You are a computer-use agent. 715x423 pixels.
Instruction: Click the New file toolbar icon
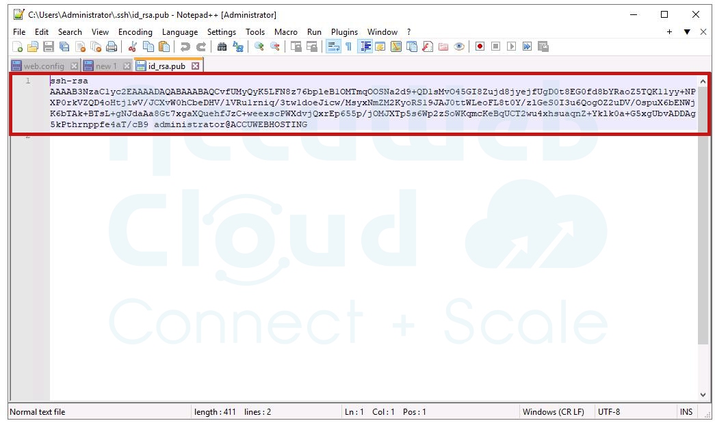[17, 46]
